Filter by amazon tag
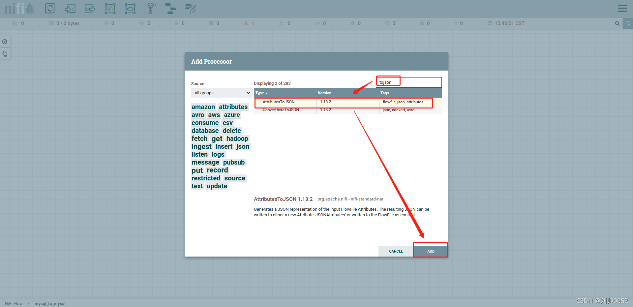This screenshot has width=633, height=307. tap(203, 107)
